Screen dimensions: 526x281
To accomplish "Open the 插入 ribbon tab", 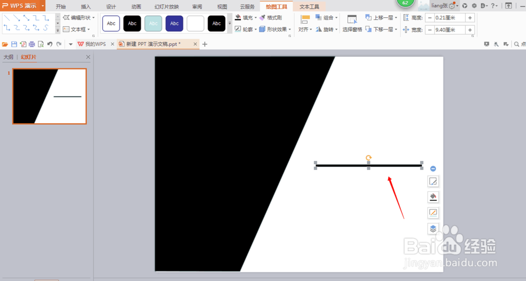I will tap(86, 7).
